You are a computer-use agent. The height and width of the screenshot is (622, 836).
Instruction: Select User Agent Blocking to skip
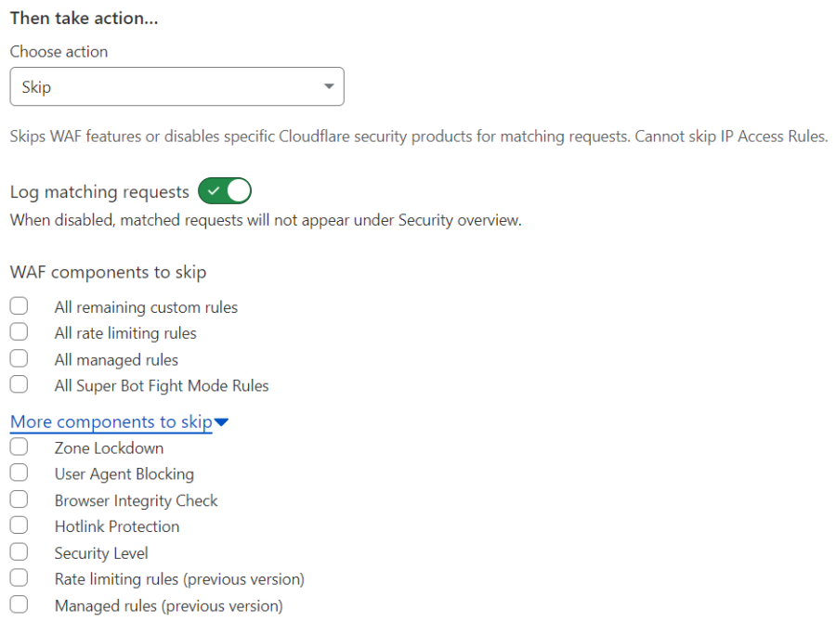[19, 473]
